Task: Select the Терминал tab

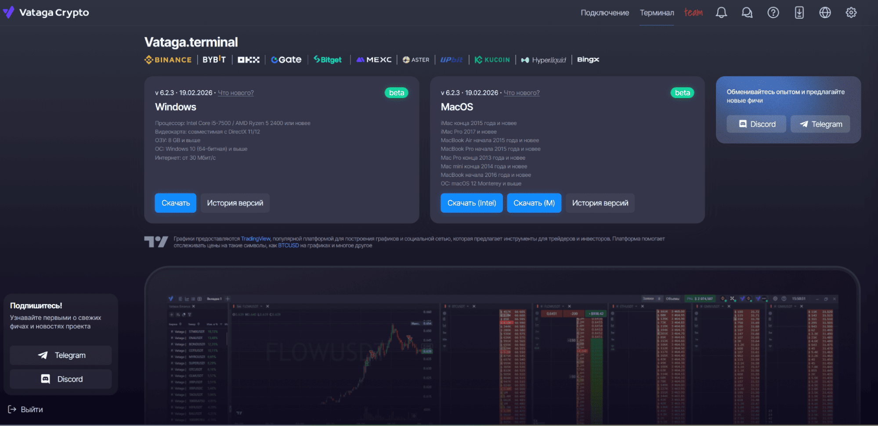Action: pyautogui.click(x=657, y=13)
